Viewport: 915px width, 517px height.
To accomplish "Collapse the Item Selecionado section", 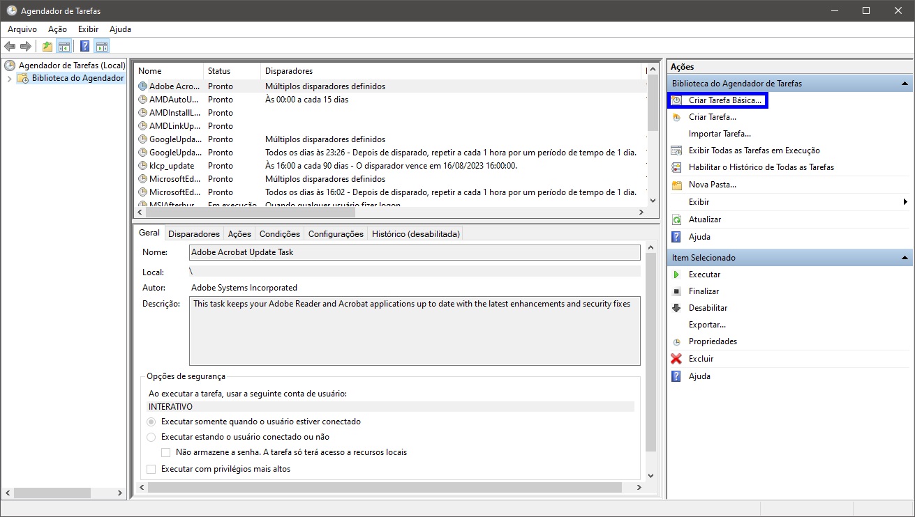I will coord(905,258).
